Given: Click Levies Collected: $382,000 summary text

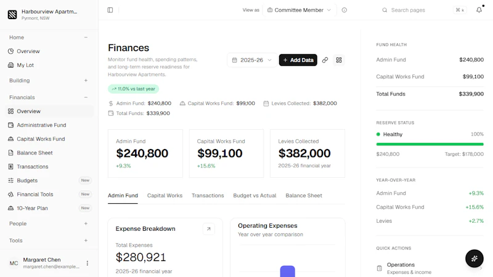Looking at the screenshot, I should (x=300, y=103).
